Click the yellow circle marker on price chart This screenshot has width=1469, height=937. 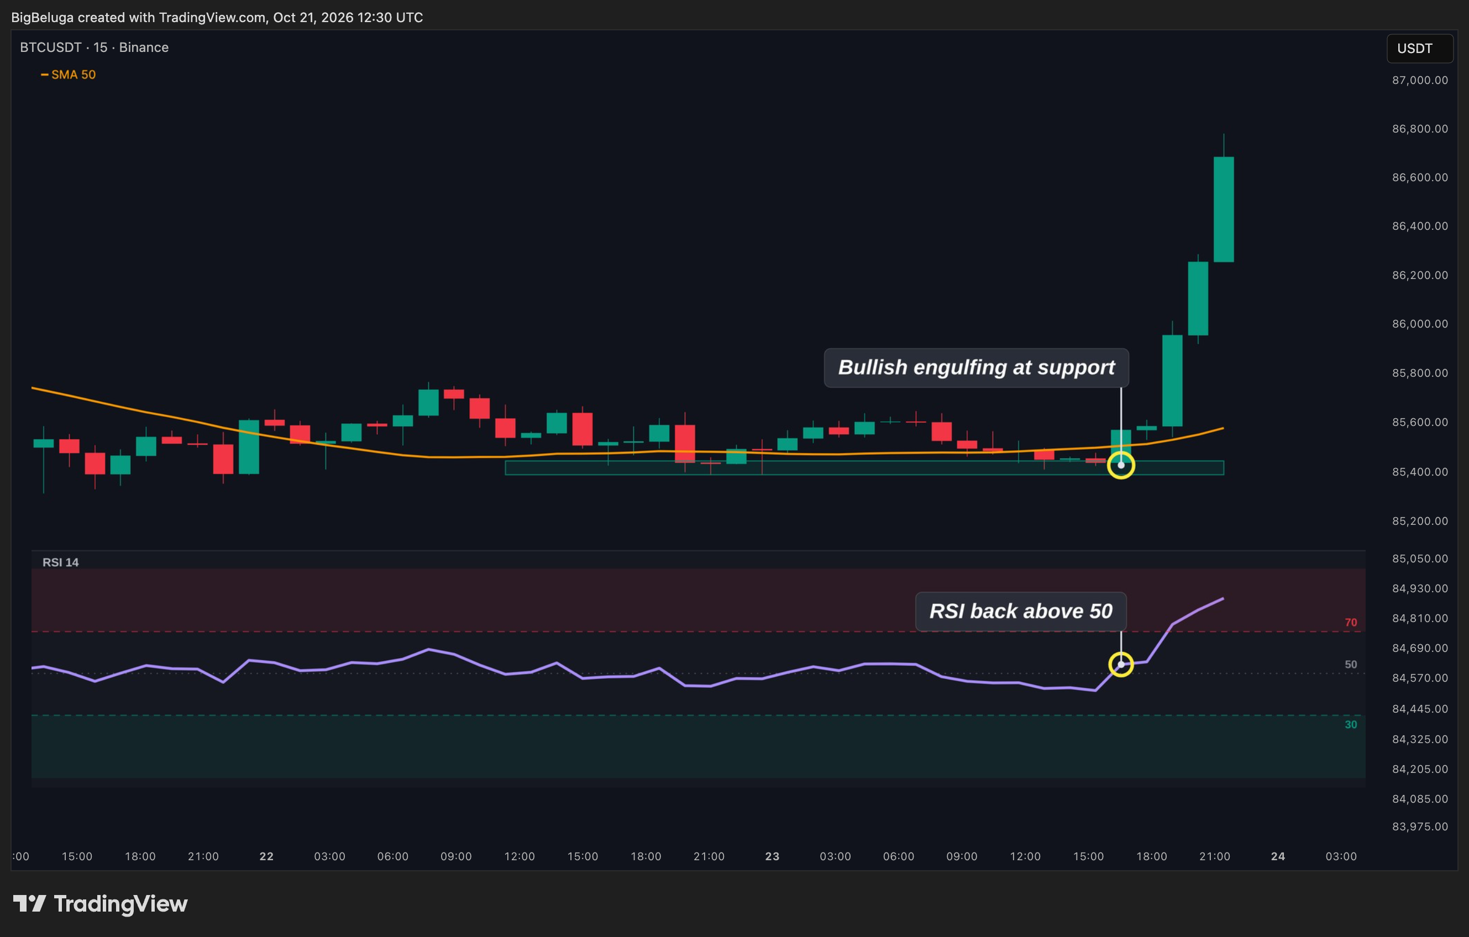pyautogui.click(x=1121, y=465)
